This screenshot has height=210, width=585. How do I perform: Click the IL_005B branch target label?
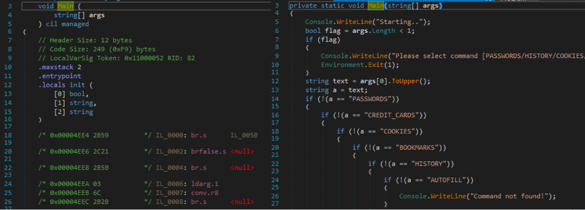pos(244,134)
